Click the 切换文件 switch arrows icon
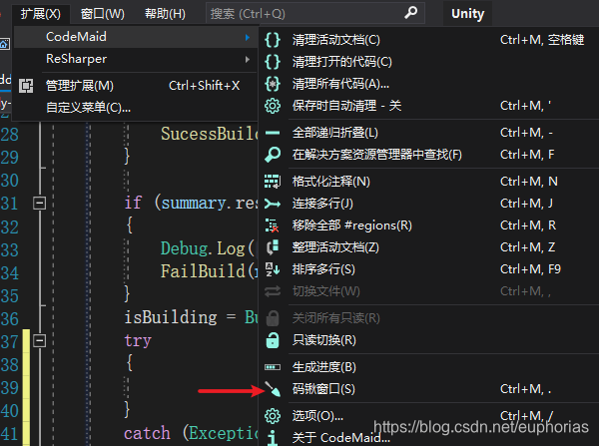 coord(273,291)
